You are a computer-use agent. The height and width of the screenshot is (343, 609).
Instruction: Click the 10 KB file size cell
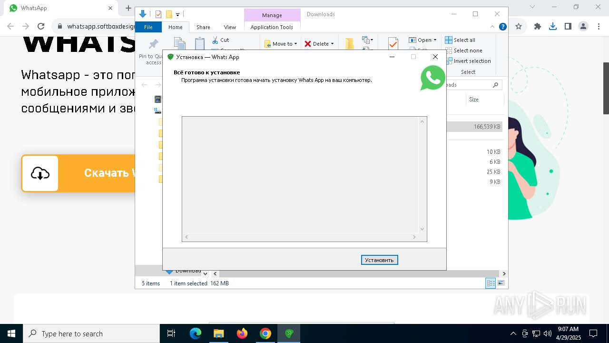click(493, 152)
